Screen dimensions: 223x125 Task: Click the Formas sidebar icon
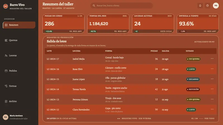tap(6, 86)
